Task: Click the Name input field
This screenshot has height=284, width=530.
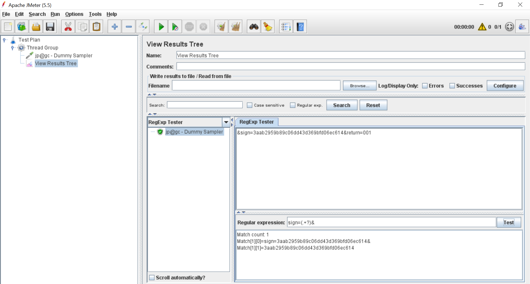Action: (350, 55)
